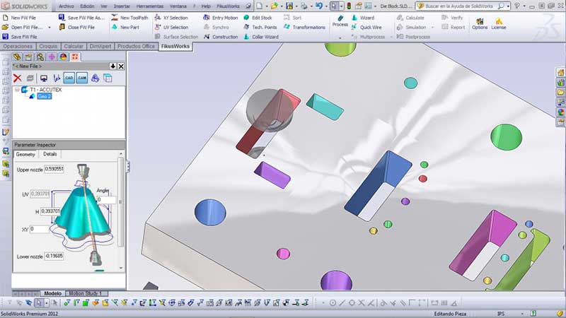Screen dimensions: 566x318
Task: Switch to Motion Study 1 tab
Action: [x=85, y=293]
